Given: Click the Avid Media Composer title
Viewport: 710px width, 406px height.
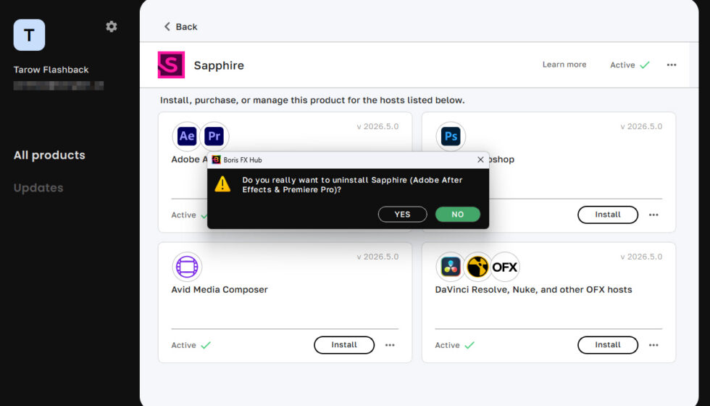Looking at the screenshot, I should click(219, 289).
